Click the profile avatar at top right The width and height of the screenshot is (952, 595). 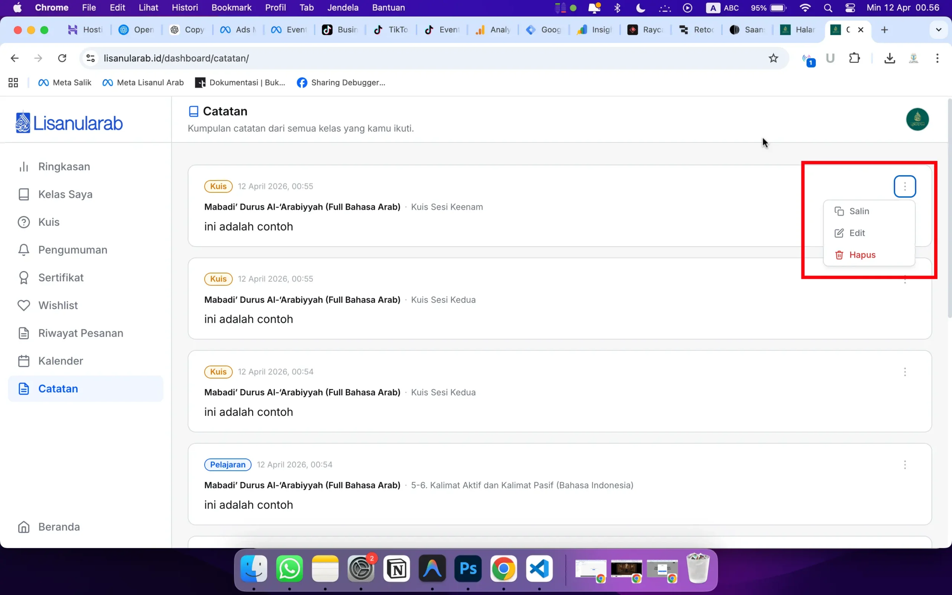tap(917, 119)
